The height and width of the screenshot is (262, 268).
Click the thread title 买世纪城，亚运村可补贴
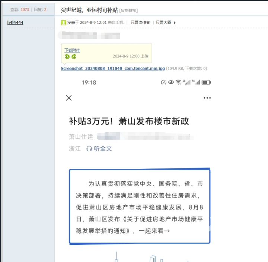click(89, 10)
